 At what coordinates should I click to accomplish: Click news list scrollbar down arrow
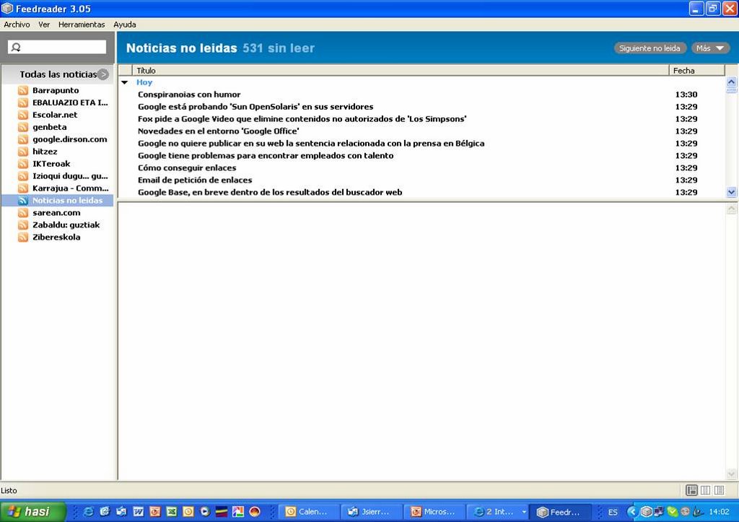click(732, 192)
